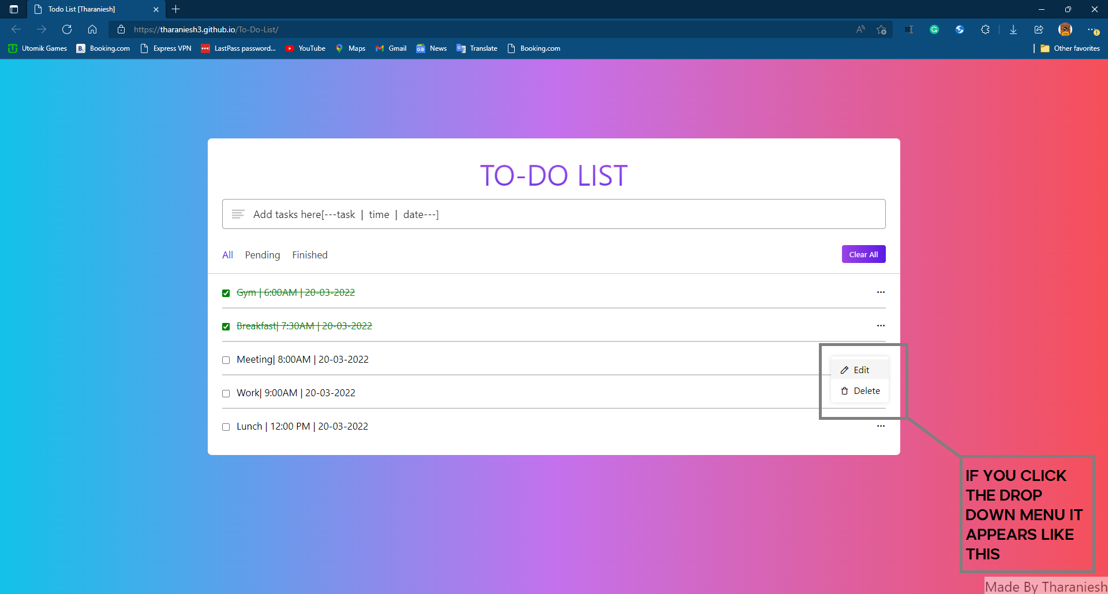The width and height of the screenshot is (1108, 594).
Task: Check the Lunch task checkbox
Action: pos(226,427)
